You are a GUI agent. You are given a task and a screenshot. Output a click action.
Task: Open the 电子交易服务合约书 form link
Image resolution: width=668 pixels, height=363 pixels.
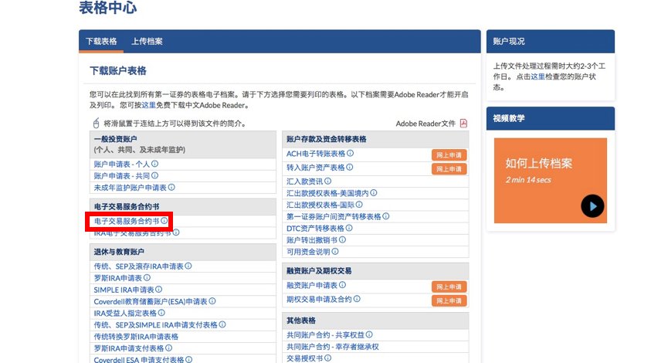tap(126, 221)
